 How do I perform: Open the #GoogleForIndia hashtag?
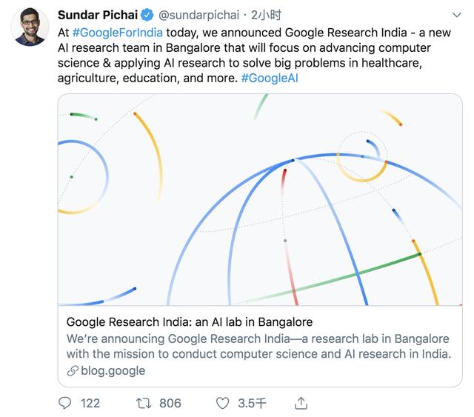click(118, 33)
